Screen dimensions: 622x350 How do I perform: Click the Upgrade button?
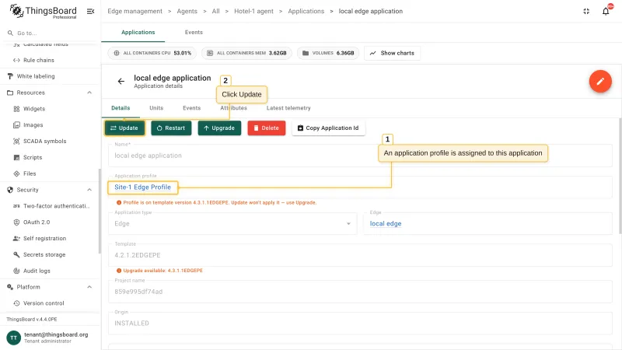tap(219, 128)
